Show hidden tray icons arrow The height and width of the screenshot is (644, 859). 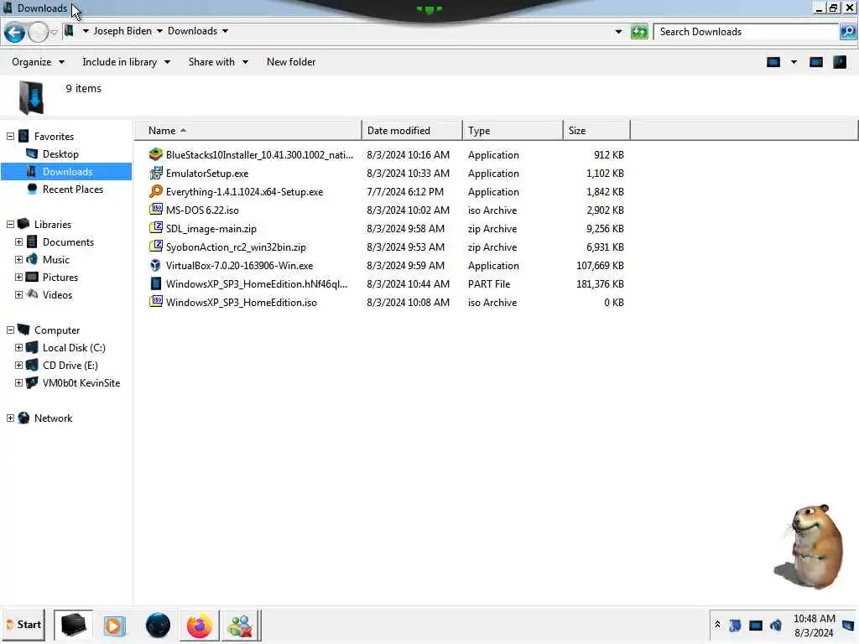pyautogui.click(x=717, y=624)
